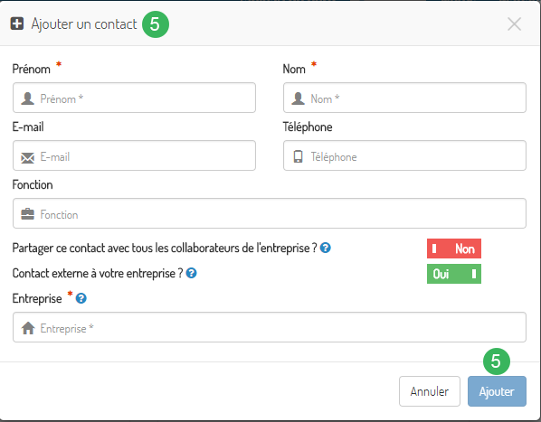Screen dimensions: 541x422
Task: Focus the E-mail input field
Action: point(134,155)
